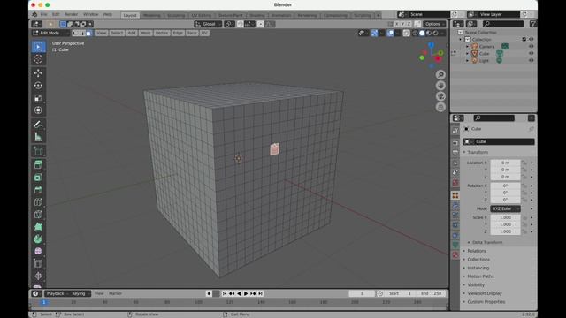Screen dimensions: 566x318
Task: Select the Spin tool
Action: pyautogui.click(x=38, y=238)
